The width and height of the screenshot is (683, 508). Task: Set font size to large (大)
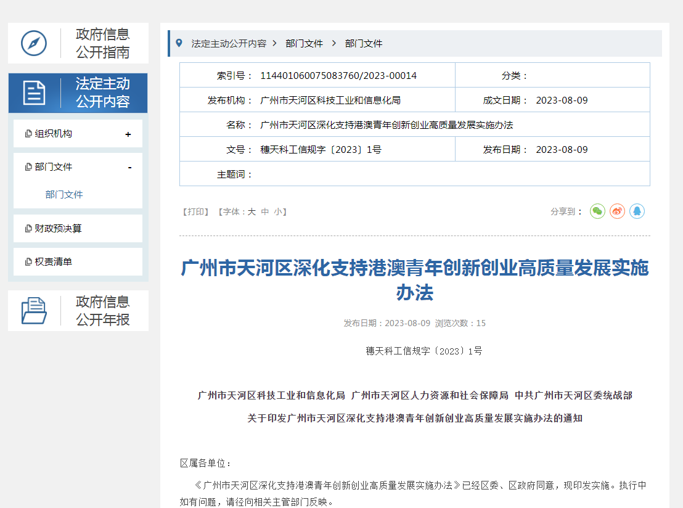[x=252, y=211]
